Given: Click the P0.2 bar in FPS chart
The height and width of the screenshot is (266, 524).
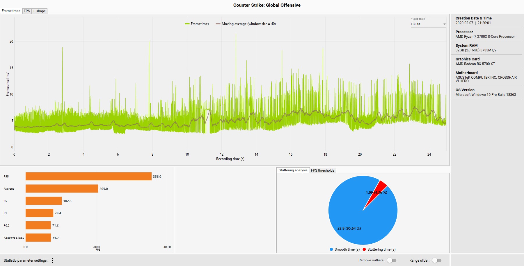Looking at the screenshot, I should (38, 225).
